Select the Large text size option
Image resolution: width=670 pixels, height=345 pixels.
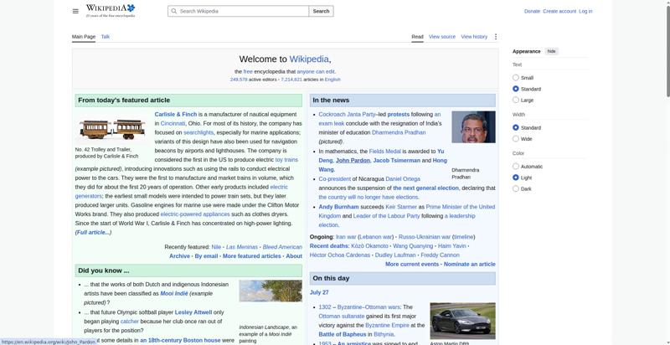coord(516,100)
